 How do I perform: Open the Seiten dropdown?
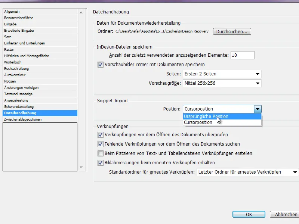pyautogui.click(x=222, y=74)
